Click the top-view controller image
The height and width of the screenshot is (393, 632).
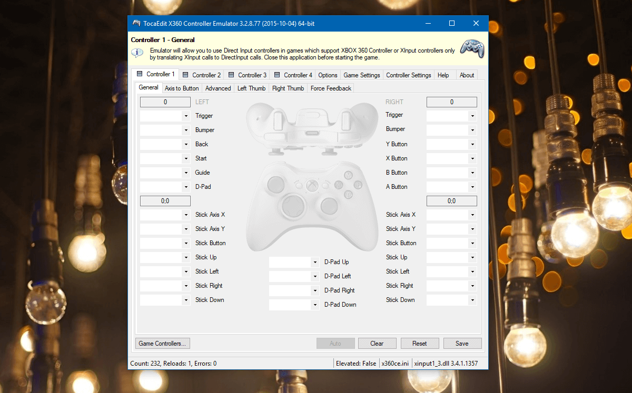(312, 127)
